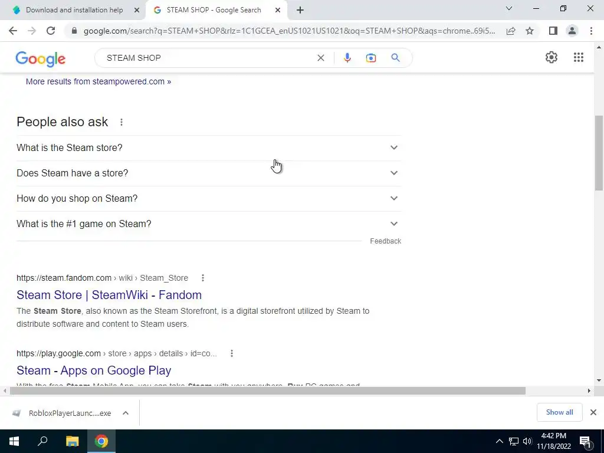Go to Google home via the logo
The width and height of the screenshot is (604, 453).
pyautogui.click(x=41, y=59)
